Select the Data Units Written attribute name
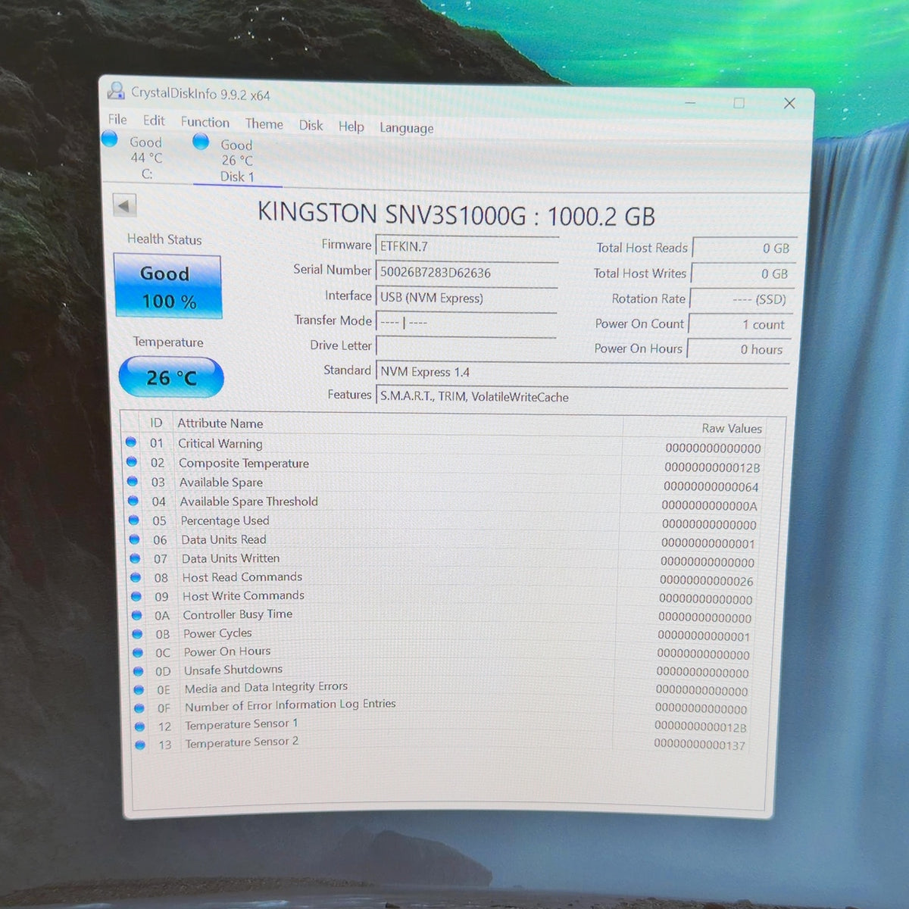This screenshot has height=909, width=909. tap(230, 558)
